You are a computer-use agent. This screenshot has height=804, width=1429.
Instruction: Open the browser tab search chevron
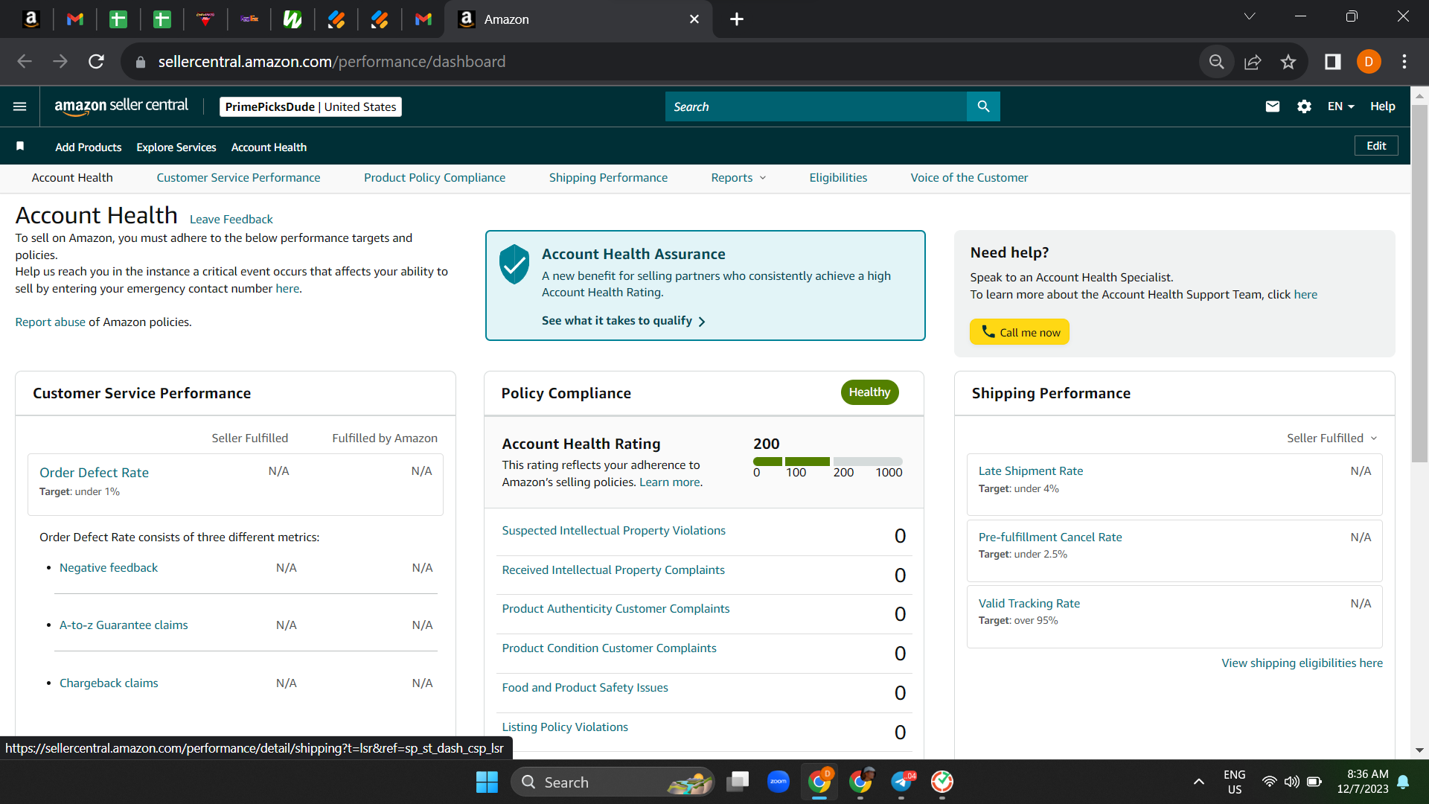point(1250,16)
